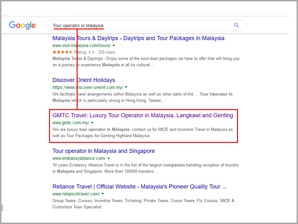Click 'Rating: 4.3 - 329 votes' text
The height and width of the screenshot is (224, 298).
(x=95, y=52)
